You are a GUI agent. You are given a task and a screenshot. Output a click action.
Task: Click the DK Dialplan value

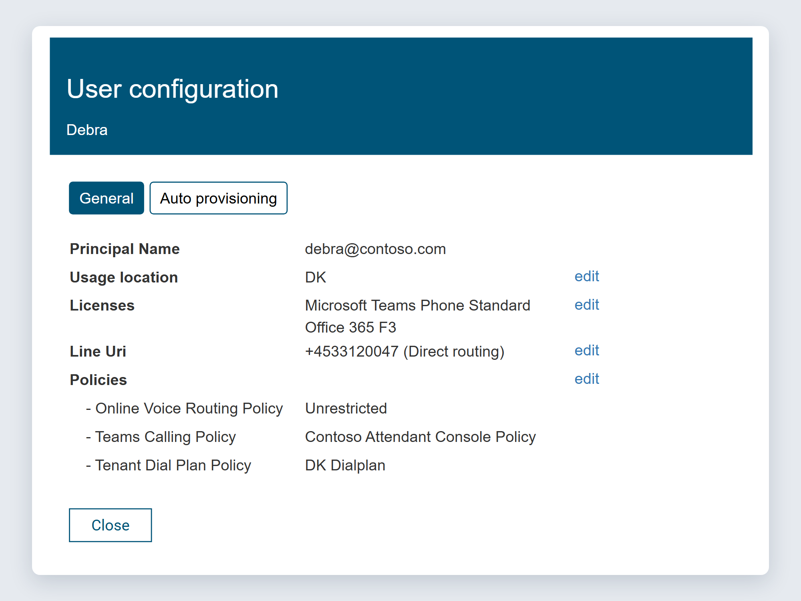(345, 465)
